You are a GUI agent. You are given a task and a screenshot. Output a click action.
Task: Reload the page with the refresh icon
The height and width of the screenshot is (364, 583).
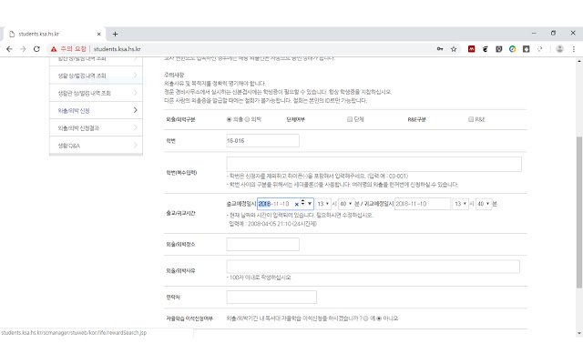tap(36, 49)
